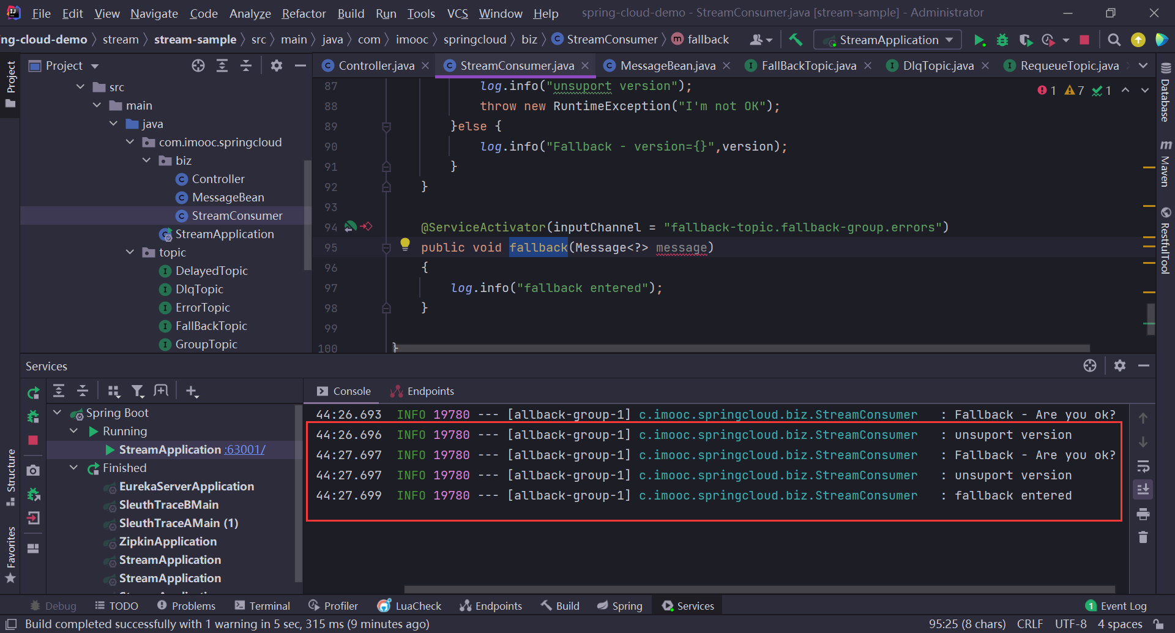Open StreamApplication run configuration dropdown
Screen dimensions: 1175x633
[887, 40]
